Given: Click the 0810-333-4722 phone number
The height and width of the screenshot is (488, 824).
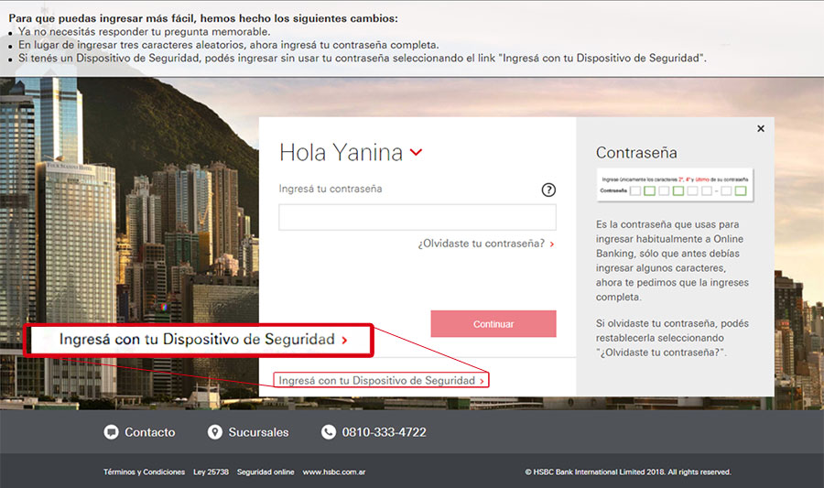Looking at the screenshot, I should [385, 432].
